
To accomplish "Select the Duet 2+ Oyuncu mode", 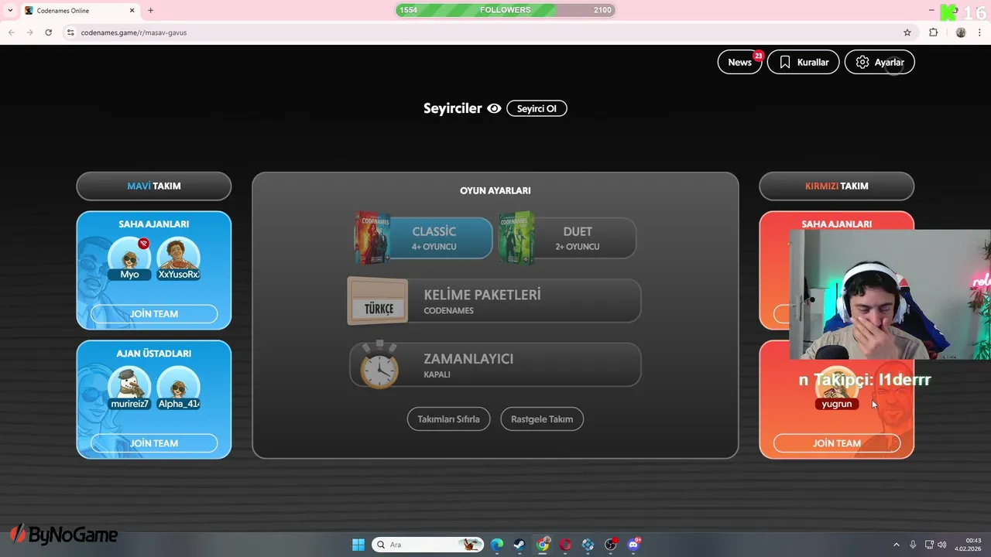I will [x=568, y=238].
